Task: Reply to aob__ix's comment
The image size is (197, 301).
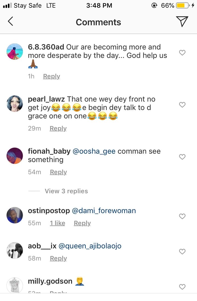Action: [58, 258]
